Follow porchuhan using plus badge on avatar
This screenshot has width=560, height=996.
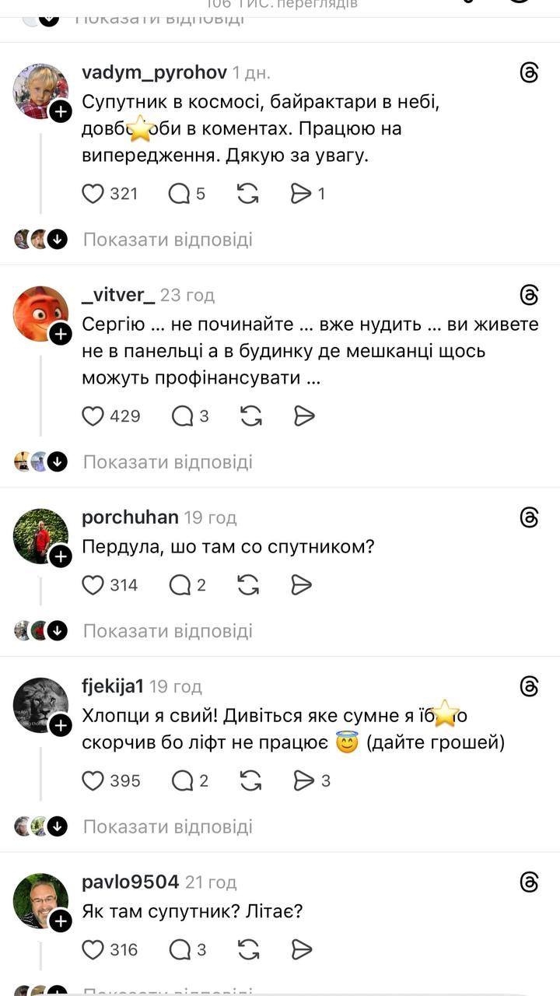(61, 556)
